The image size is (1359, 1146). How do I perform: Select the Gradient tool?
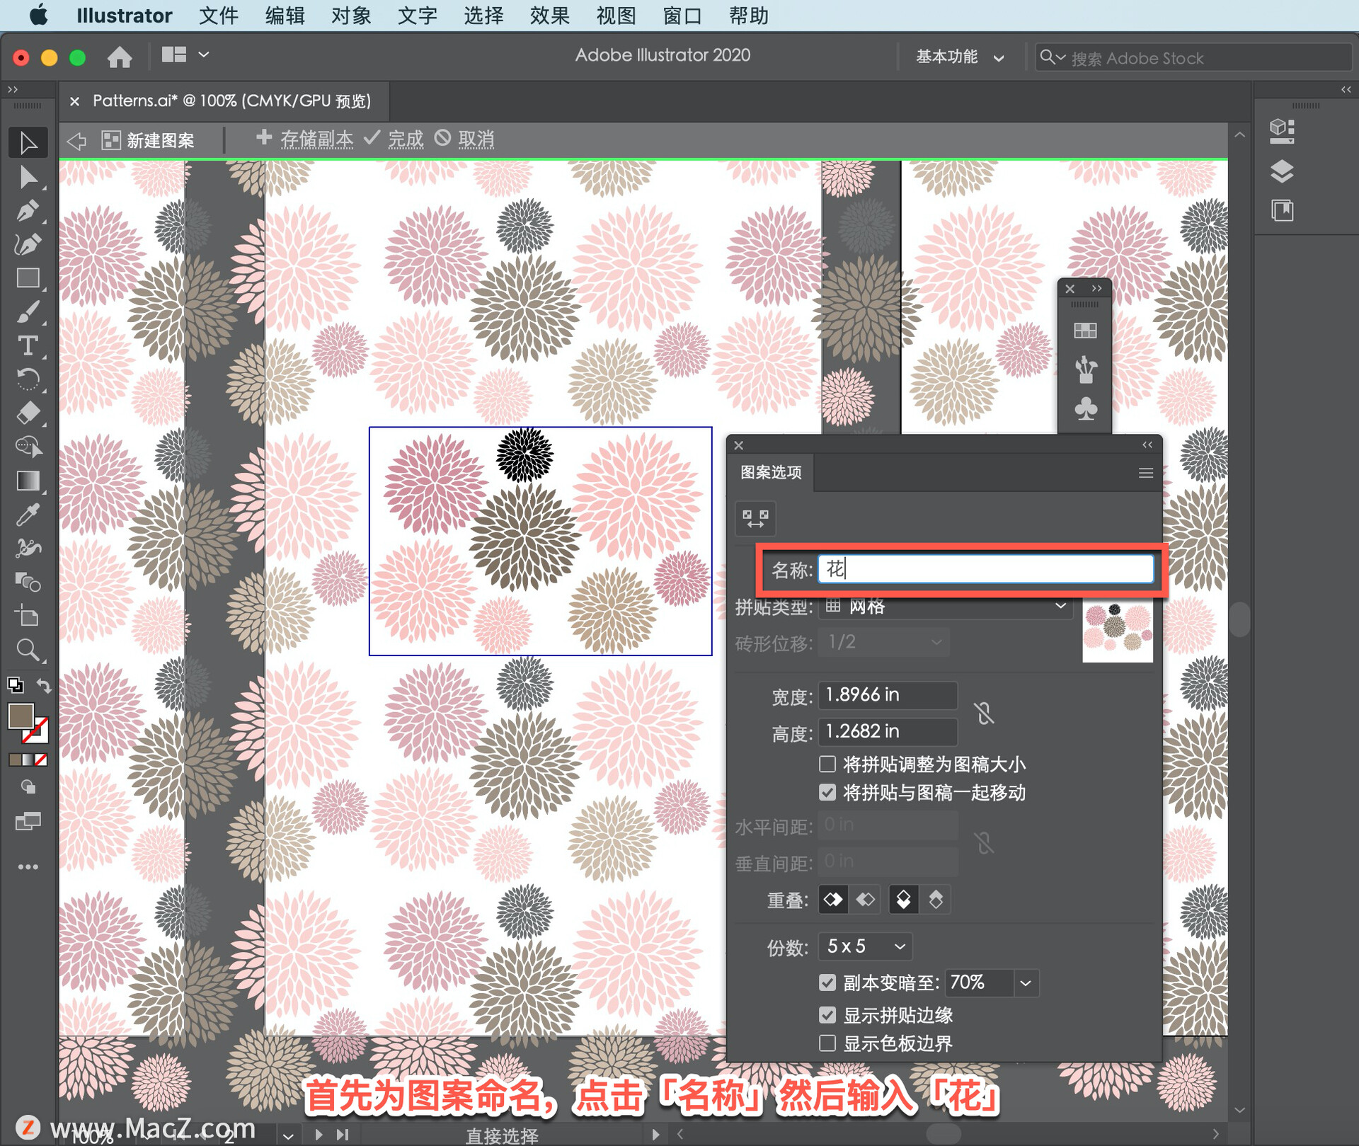[x=28, y=481]
